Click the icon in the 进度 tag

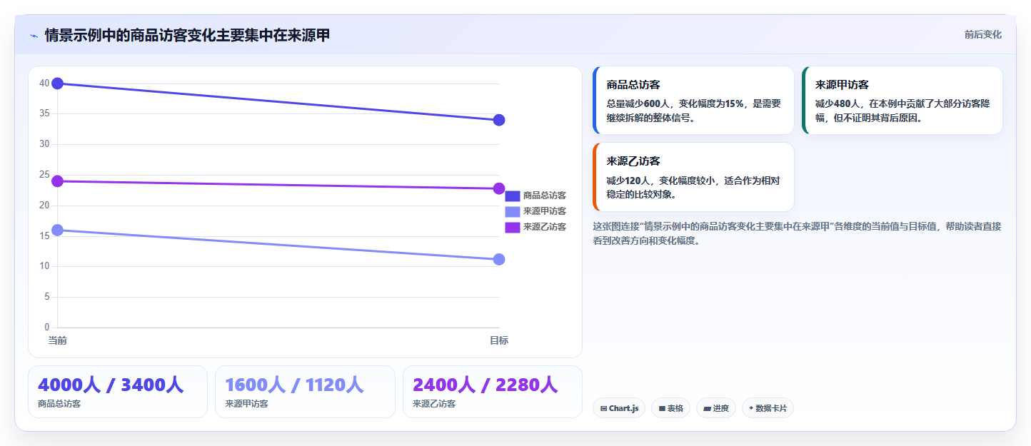pyautogui.click(x=707, y=409)
